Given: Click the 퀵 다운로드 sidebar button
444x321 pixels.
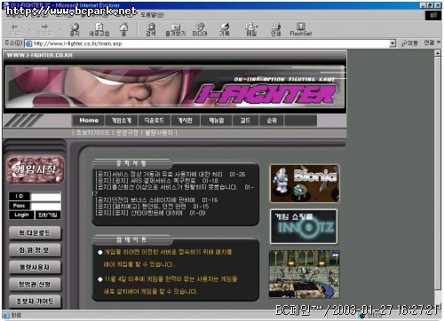Looking at the screenshot, I should [x=35, y=233].
